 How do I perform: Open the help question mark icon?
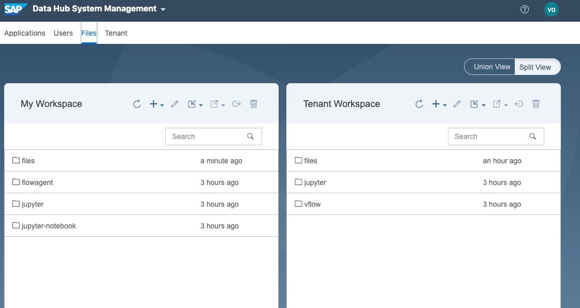click(525, 9)
